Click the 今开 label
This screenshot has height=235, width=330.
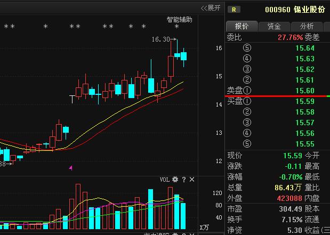coord(312,156)
